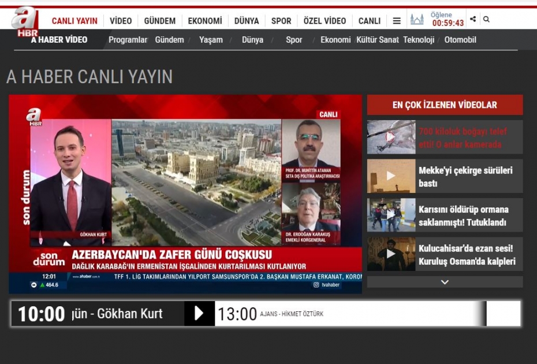Viewport: 537px width, 364px height.
Task: Play the Mekke'yi çekirge video thumbnail
Action: coord(391,176)
